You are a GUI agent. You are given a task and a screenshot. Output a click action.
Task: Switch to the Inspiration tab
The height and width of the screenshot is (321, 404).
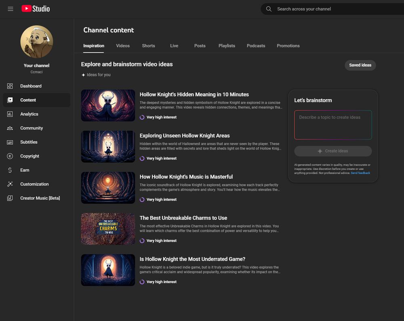(94, 46)
